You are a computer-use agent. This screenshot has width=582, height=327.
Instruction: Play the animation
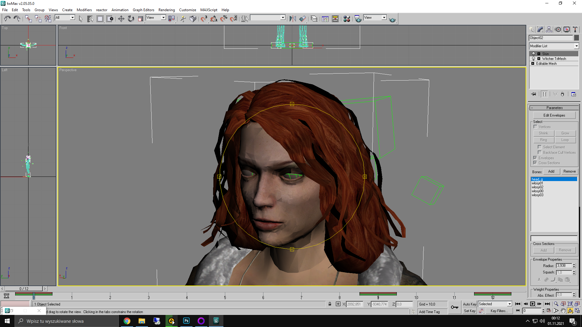pos(532,304)
